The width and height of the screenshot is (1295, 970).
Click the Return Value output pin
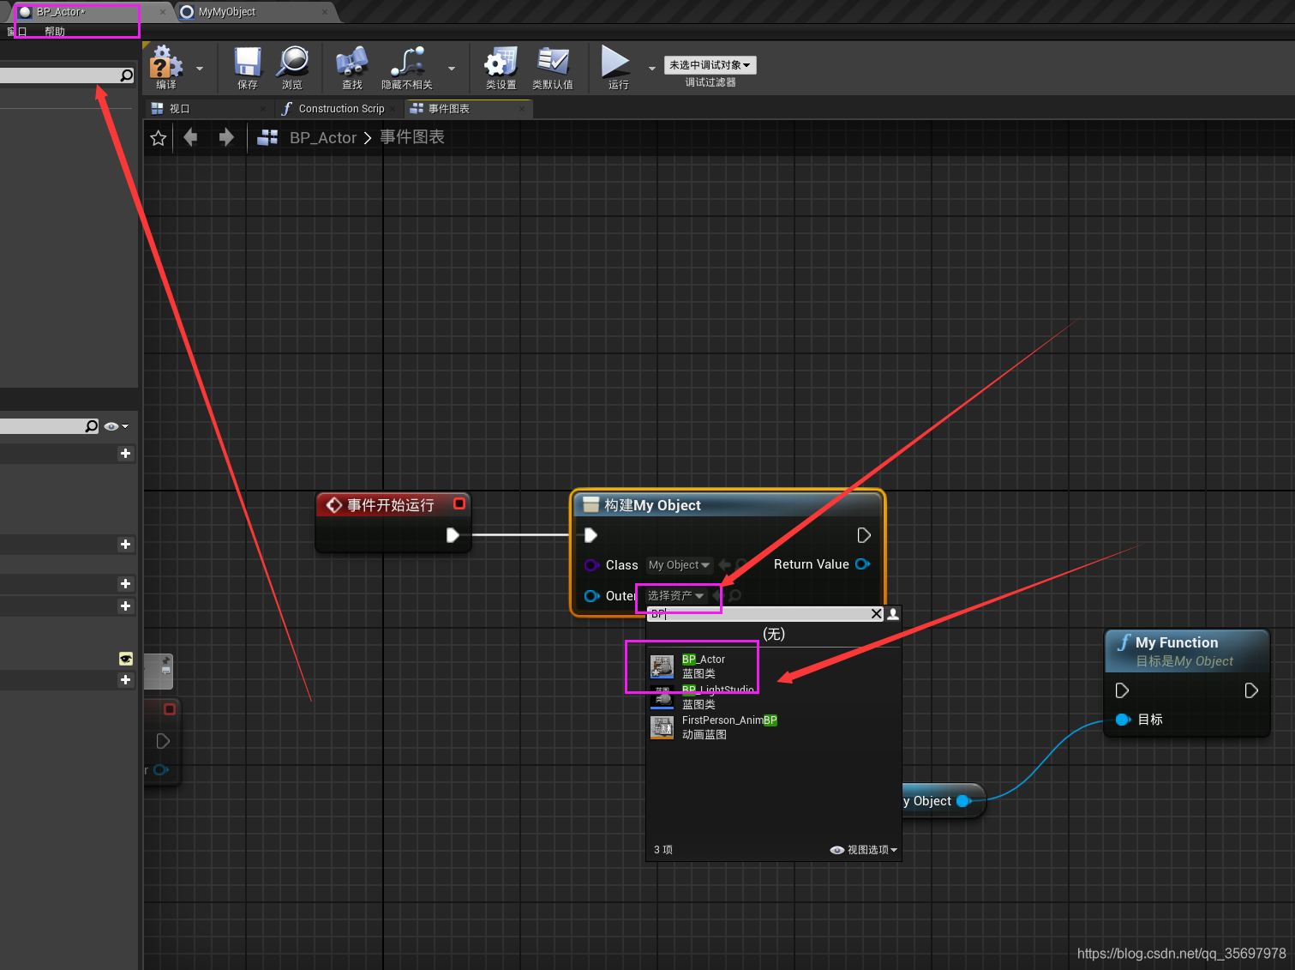click(863, 563)
